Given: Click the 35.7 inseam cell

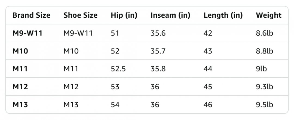Looking at the screenshot, I should 158,51.
